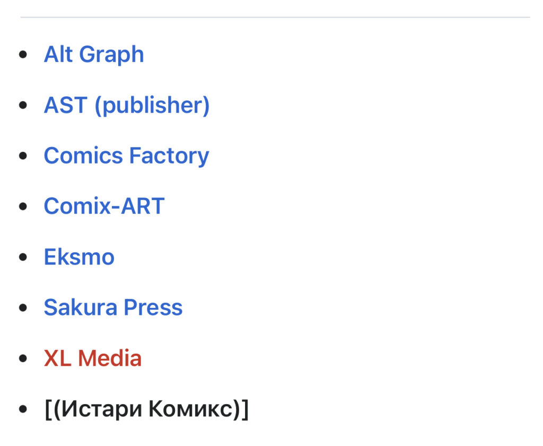Go to the Sakura Press link

coord(113,307)
